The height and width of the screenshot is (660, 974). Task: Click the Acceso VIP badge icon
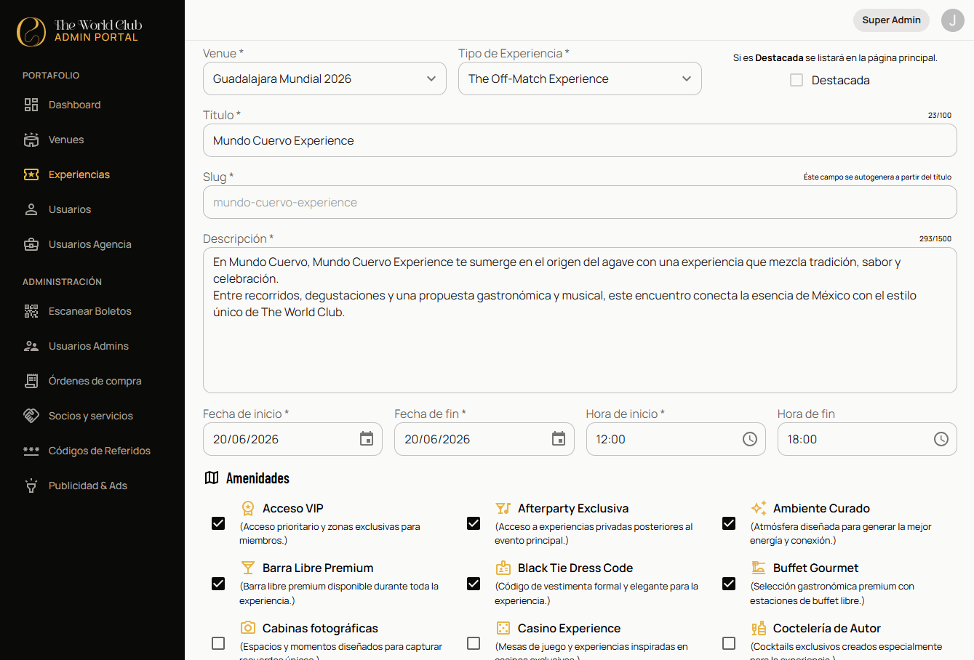coord(248,508)
